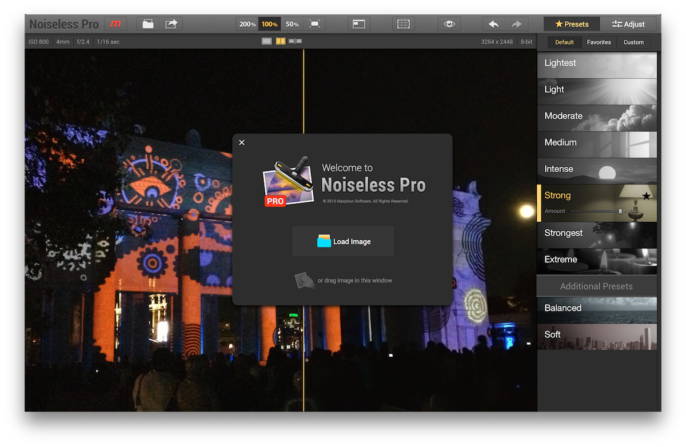The width and height of the screenshot is (686, 447).
Task: Click the redo arrow
Action: click(x=517, y=24)
